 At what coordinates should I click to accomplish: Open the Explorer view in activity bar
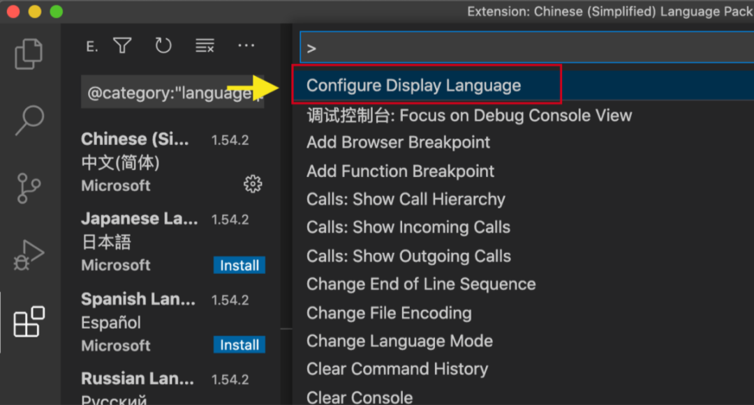(x=29, y=54)
